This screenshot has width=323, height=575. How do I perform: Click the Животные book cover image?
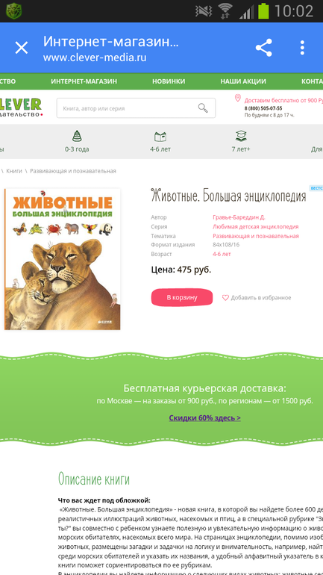[62, 259]
